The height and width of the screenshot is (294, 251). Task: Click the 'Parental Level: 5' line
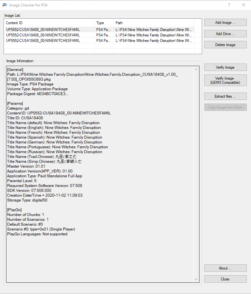click(x=22, y=181)
